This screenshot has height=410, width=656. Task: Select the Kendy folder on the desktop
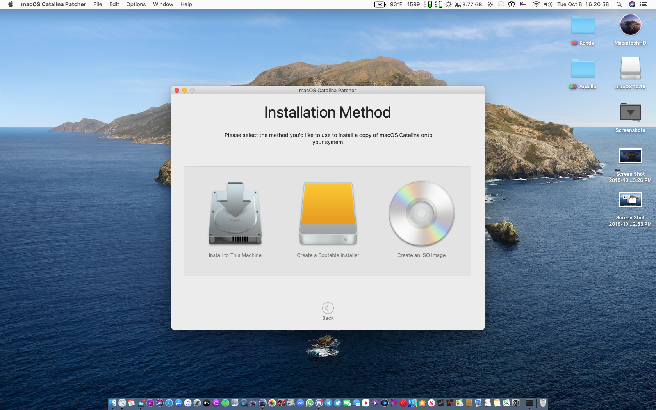pyautogui.click(x=583, y=30)
